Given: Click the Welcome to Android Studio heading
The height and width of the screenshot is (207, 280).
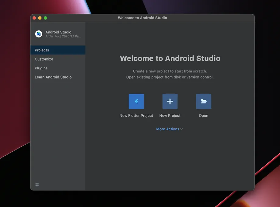Looking at the screenshot, I should pyautogui.click(x=170, y=58).
